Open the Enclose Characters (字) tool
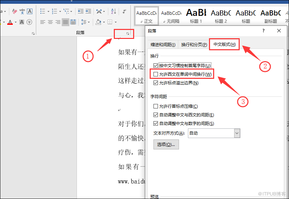This screenshot has width=289, height=199. click(29, 22)
